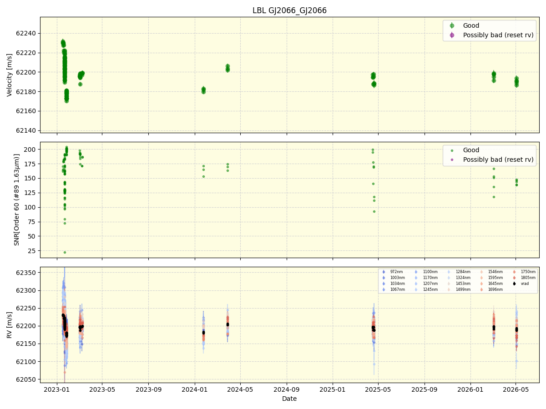Image resolution: width=546 pixels, height=409 pixels.
Task: Click the 2024-09 date tick label
Action: (x=287, y=389)
